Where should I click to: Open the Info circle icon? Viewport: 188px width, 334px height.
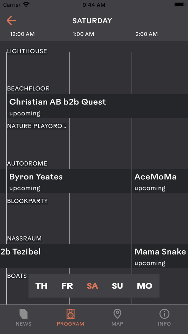[x=164, y=314]
